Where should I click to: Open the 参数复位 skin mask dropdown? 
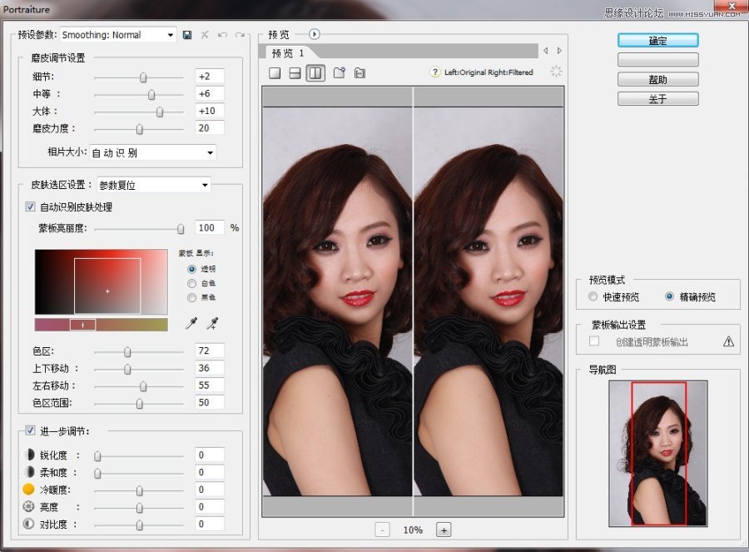153,185
